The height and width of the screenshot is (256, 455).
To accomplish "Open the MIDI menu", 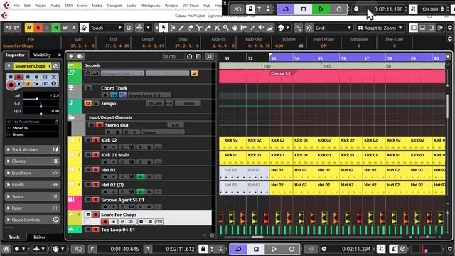I will tap(68, 6).
